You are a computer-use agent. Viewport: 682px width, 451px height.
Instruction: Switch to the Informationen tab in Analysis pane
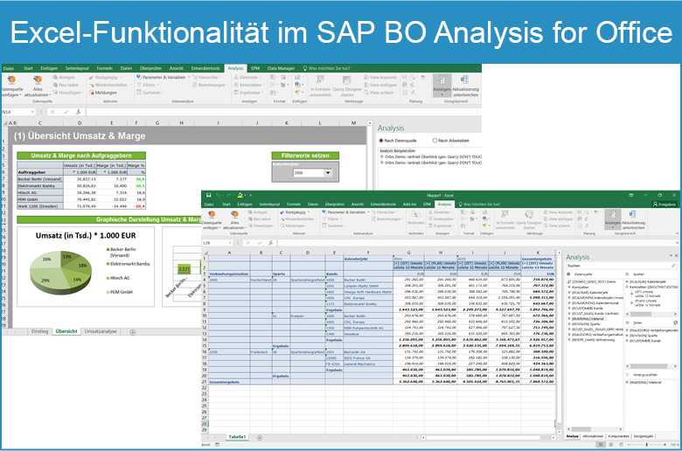coord(593,436)
